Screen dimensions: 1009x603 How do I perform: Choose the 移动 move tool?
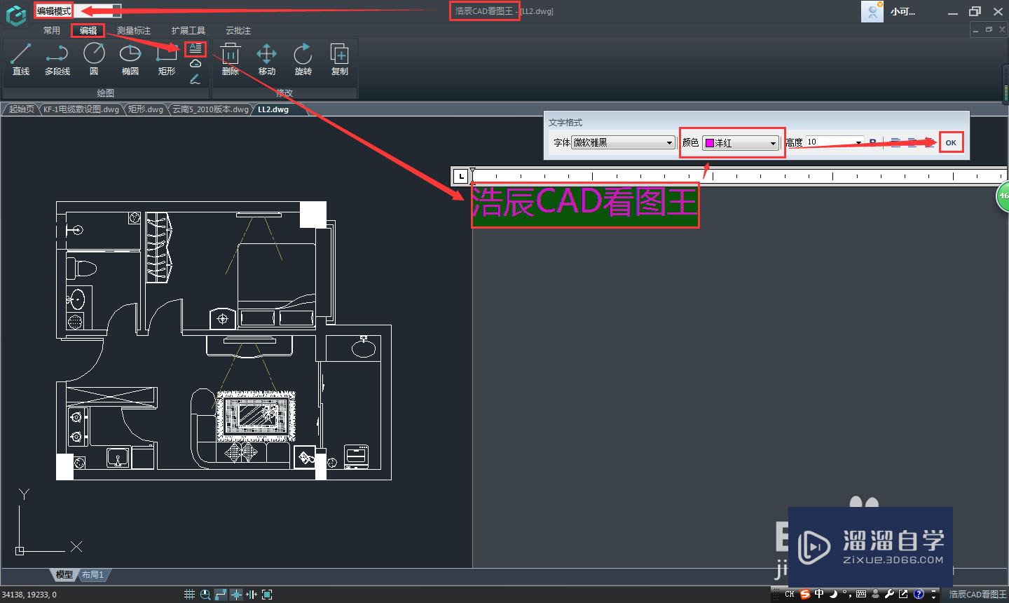click(x=267, y=59)
